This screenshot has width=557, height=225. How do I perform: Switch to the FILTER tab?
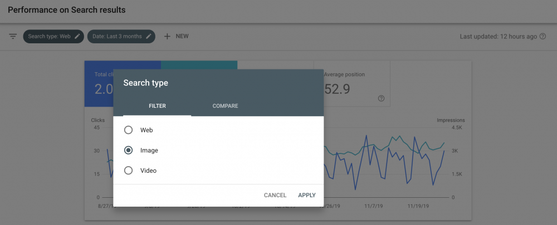157,106
